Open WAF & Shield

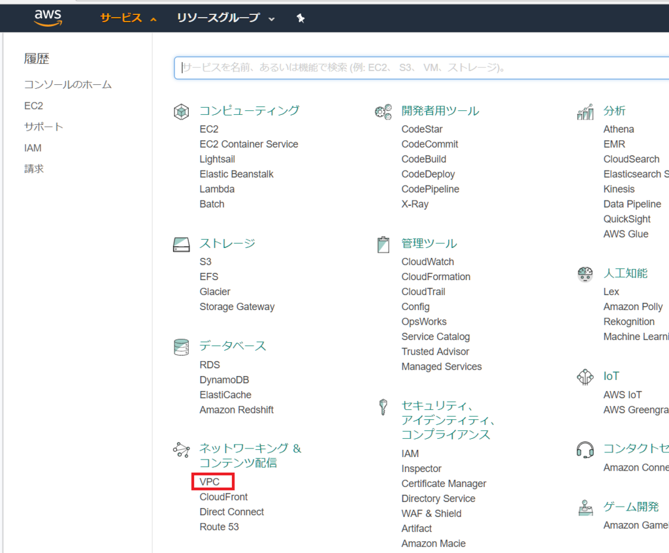coord(431,513)
